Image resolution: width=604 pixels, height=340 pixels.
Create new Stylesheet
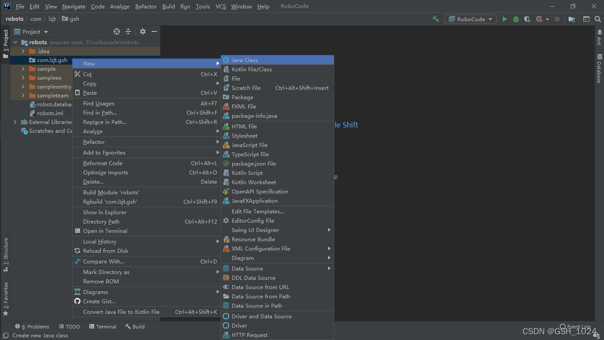pos(277,136)
